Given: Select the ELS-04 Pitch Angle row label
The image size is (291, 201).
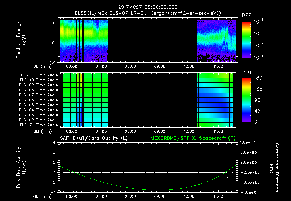Looking at the screenshot, I should tap(38, 110).
